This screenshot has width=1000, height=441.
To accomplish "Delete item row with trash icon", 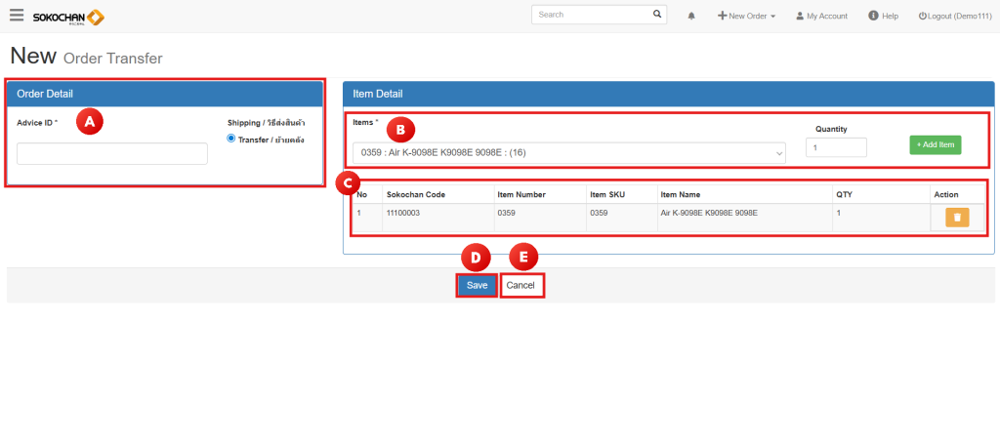I will pyautogui.click(x=956, y=218).
